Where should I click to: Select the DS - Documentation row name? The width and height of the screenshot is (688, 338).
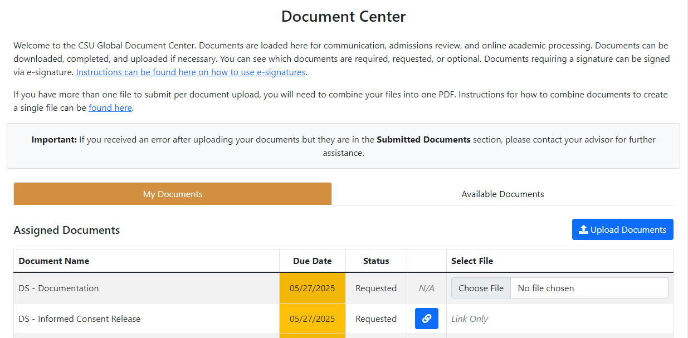coord(58,288)
